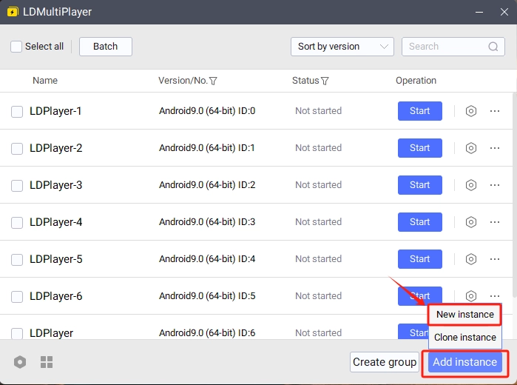Click the Add instance button

point(465,362)
